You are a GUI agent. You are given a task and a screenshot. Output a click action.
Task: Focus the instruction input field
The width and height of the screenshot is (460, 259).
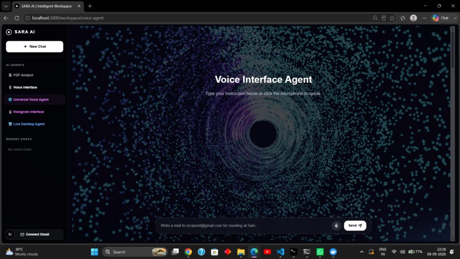tap(245, 225)
